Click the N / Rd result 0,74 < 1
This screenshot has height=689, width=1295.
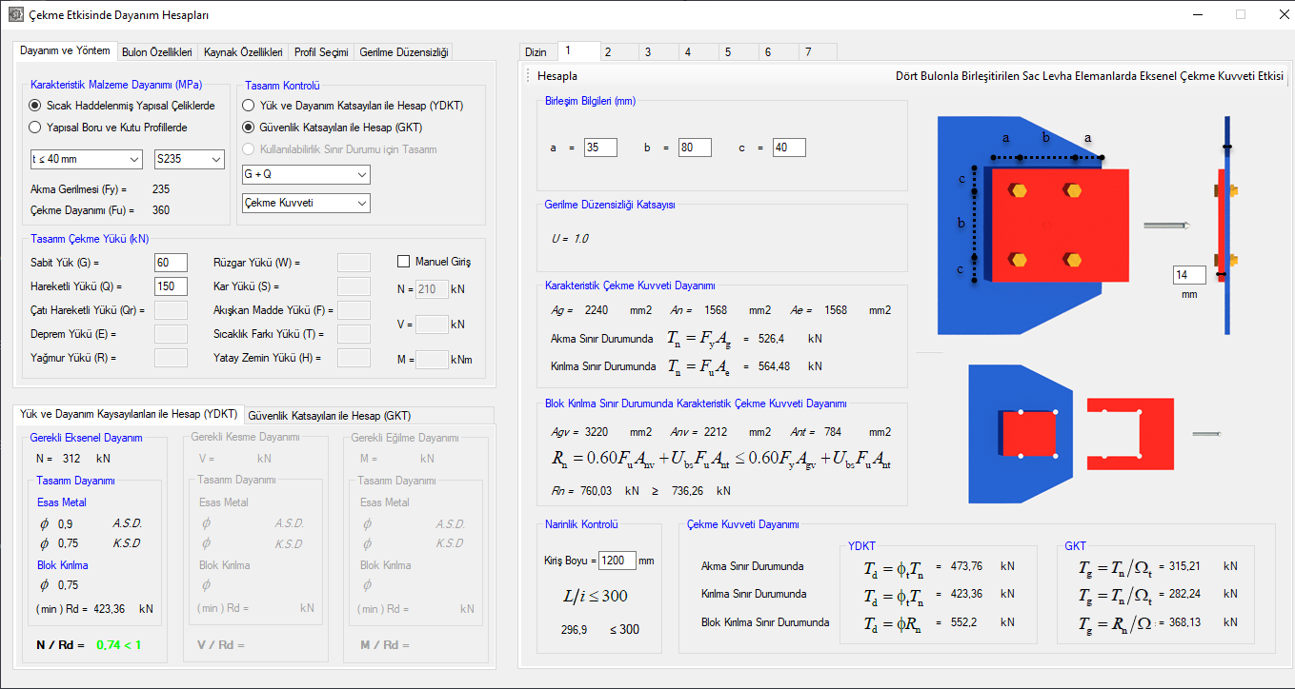(119, 645)
